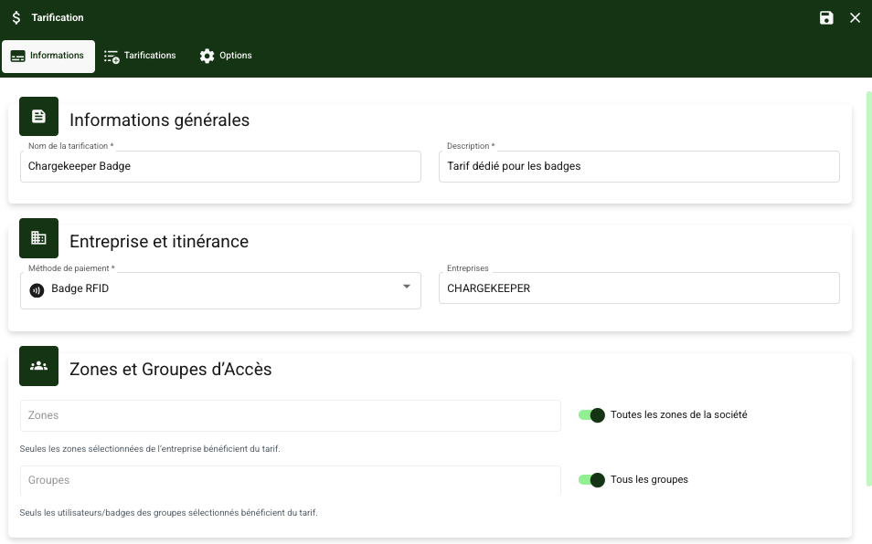Click the Entreprises field showing CHARGEKEEPER
This screenshot has height=544, width=872.
pyautogui.click(x=638, y=288)
